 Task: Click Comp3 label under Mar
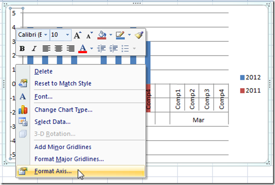(207, 99)
